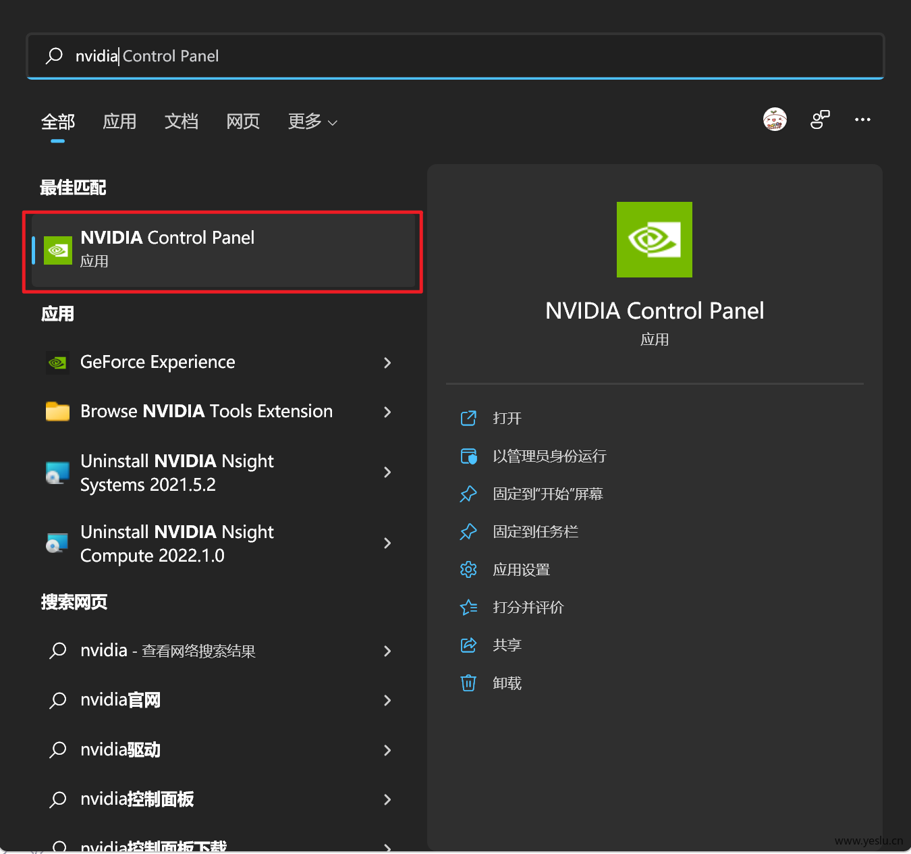Click NVIDIA logo icon in best match
This screenshot has width=911, height=854.
coord(58,250)
